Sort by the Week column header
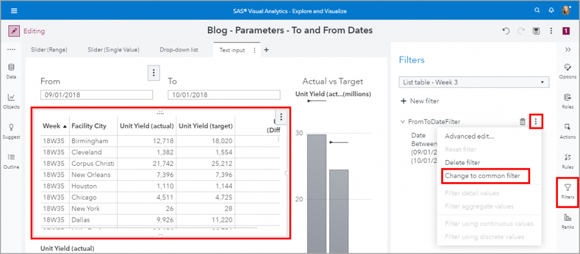580x254 pixels. point(55,126)
